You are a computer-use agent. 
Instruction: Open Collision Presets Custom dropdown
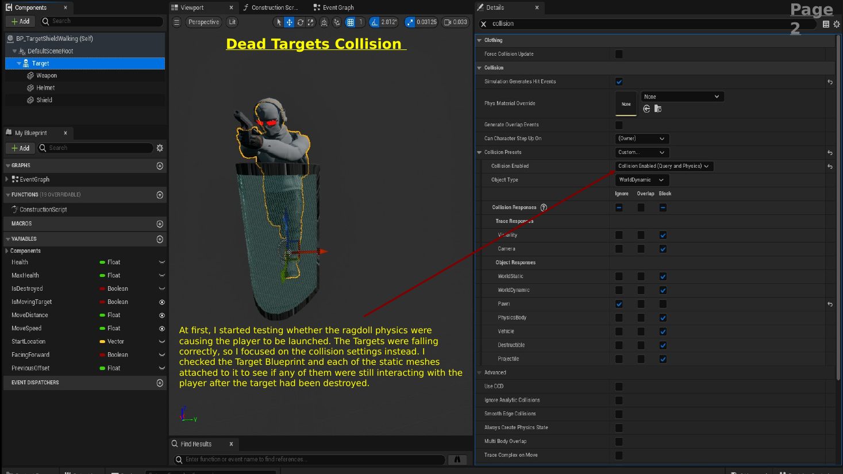point(642,152)
